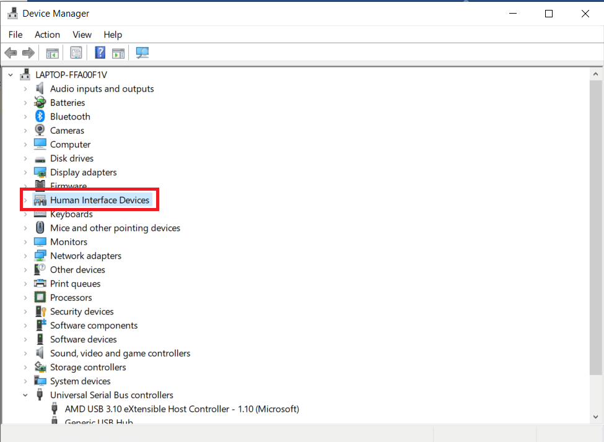
Task: Select the Display adapters icon
Action: coord(40,172)
